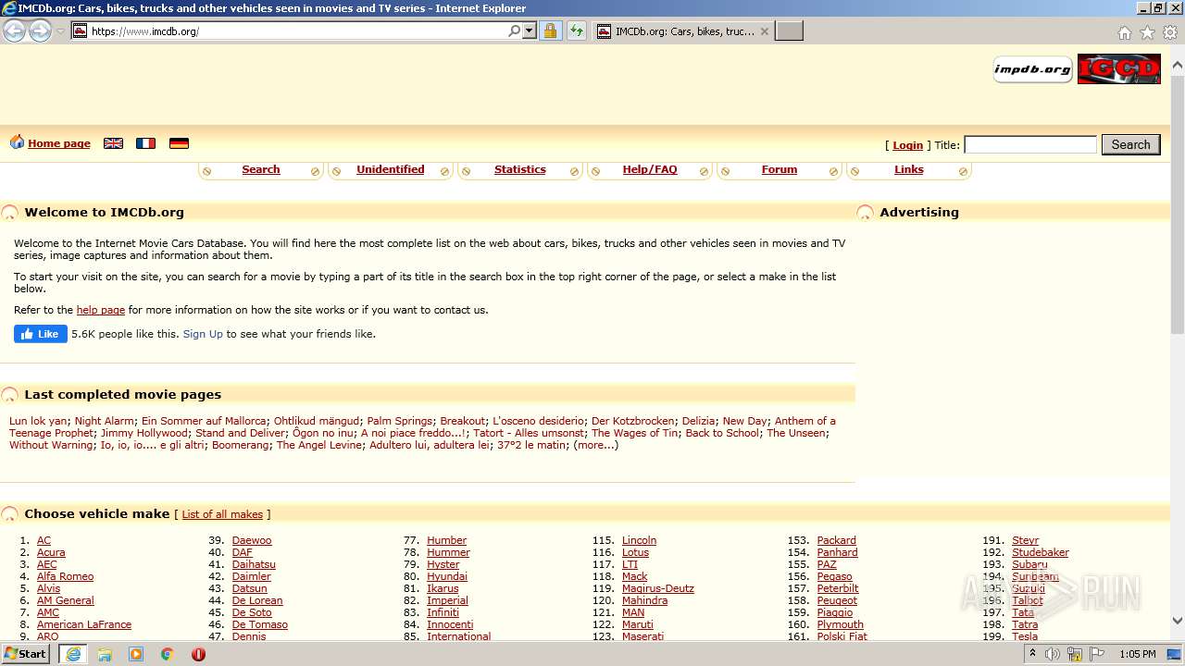
Task: Open the Unidentified menu item
Action: [x=391, y=169]
